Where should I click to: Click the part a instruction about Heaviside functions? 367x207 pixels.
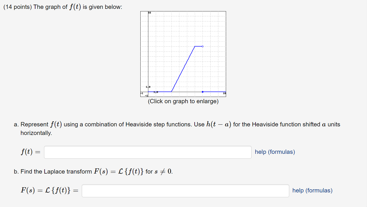pyautogui.click(x=114, y=124)
